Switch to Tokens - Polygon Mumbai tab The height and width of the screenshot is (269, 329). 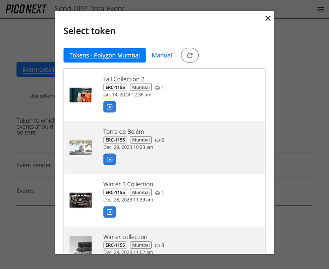[104, 55]
